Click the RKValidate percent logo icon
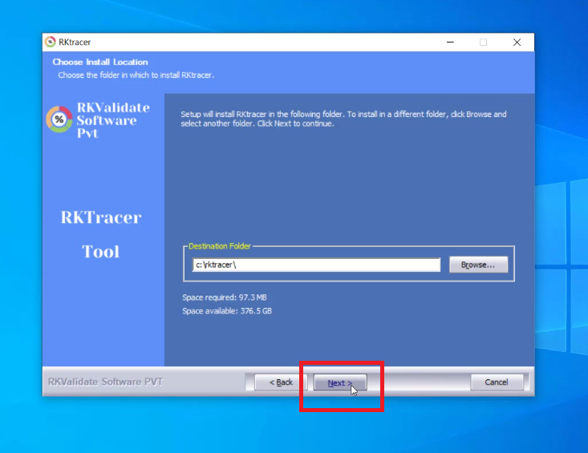Viewport: 588px width, 453px height. [x=59, y=119]
